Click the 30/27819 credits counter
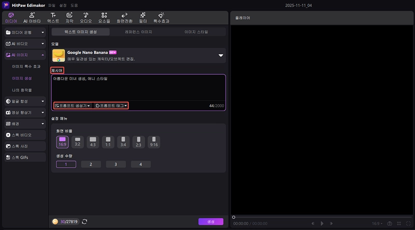The image size is (415, 230). (x=69, y=222)
